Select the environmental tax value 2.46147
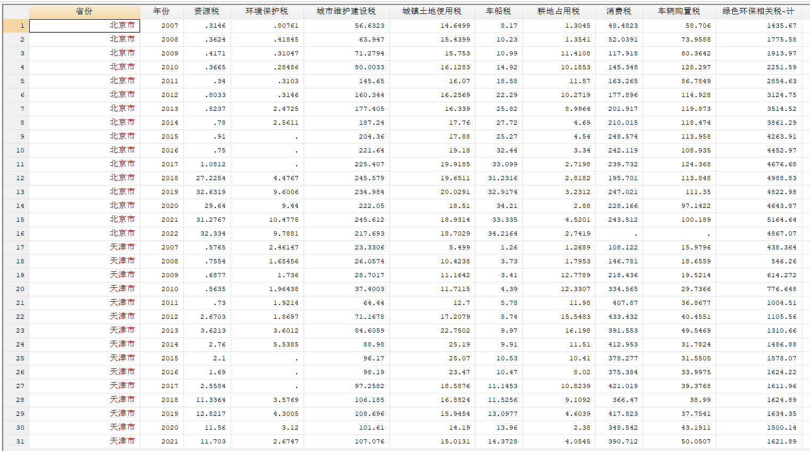 tap(267, 247)
